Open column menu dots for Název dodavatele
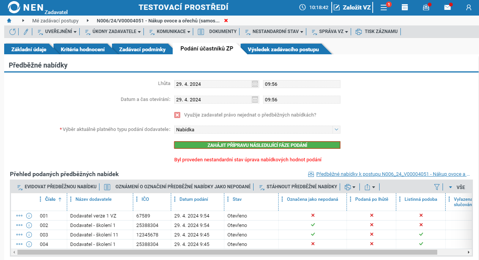This screenshot has width=479, height=260. click(71, 199)
